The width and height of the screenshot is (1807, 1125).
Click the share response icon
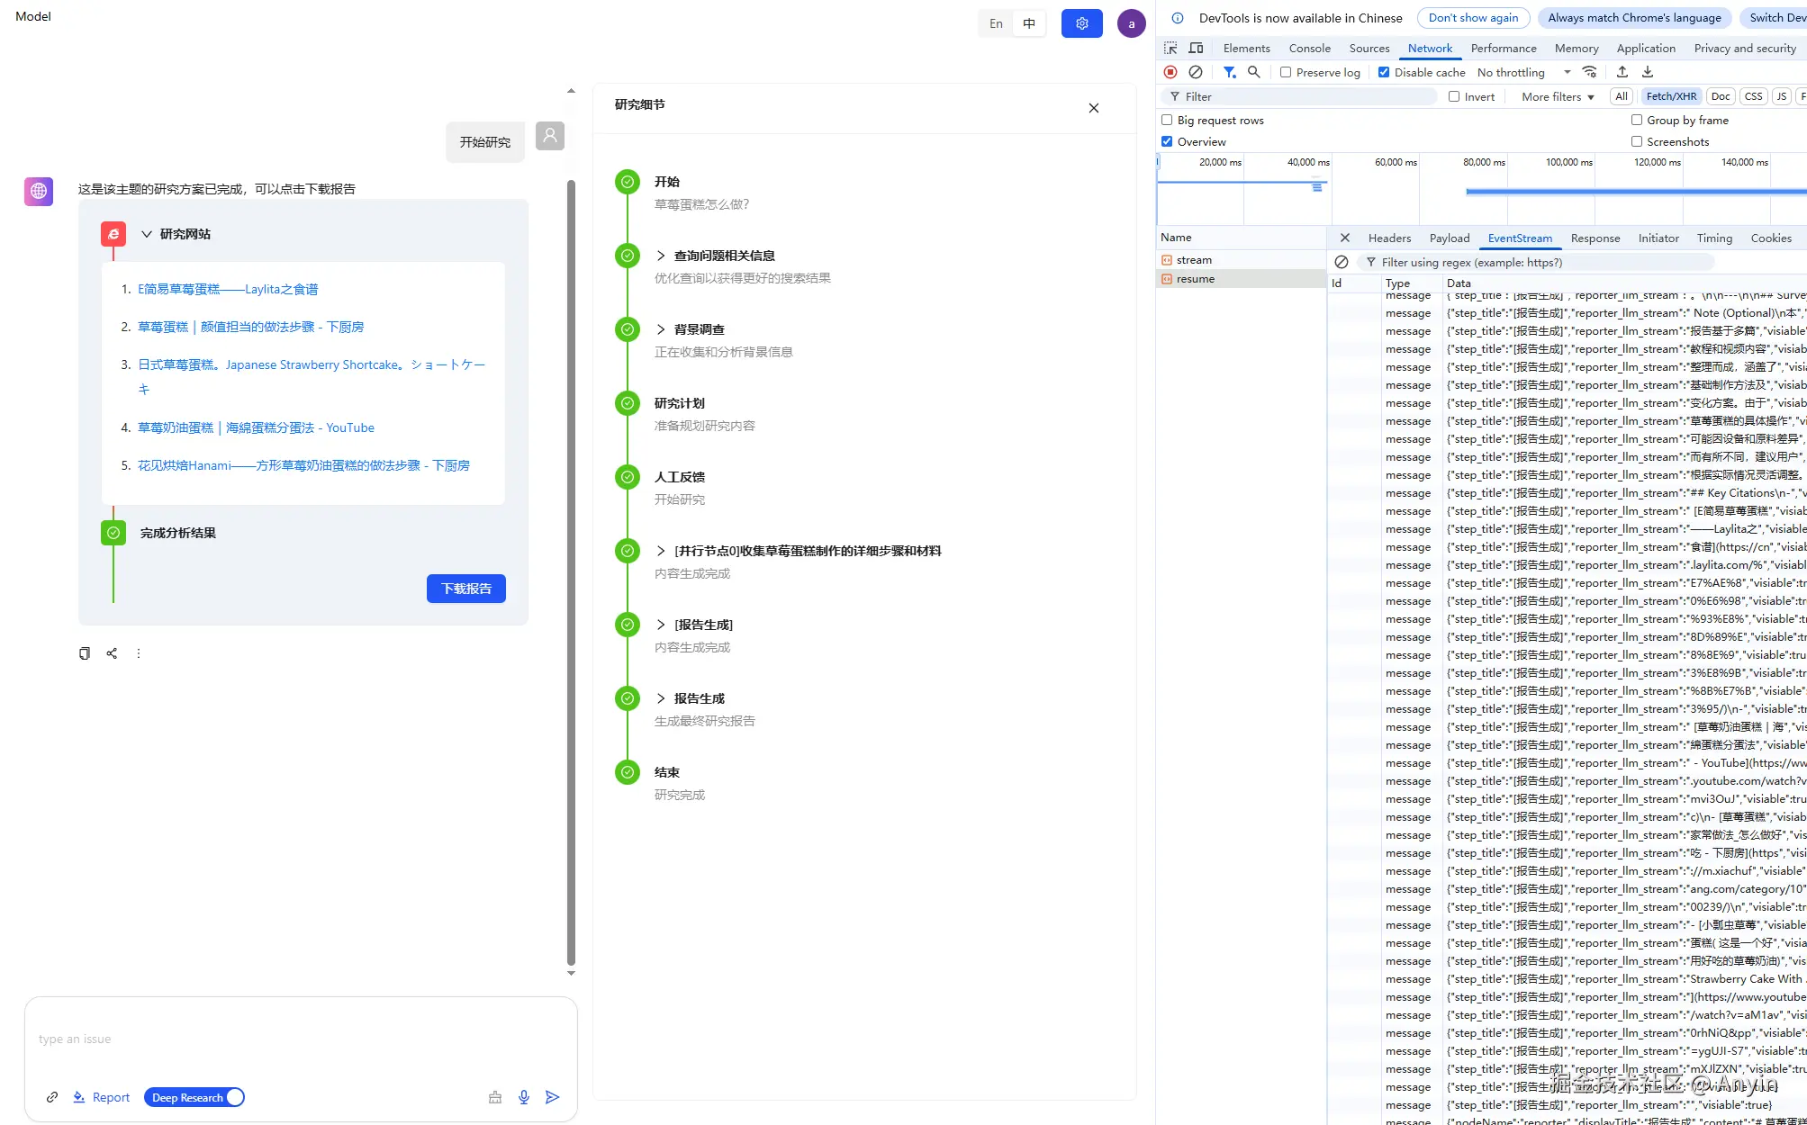(x=112, y=653)
